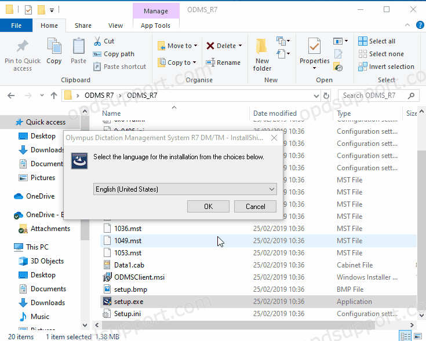Click the Select none icon
Screen dimensions: 426x341
363,54
